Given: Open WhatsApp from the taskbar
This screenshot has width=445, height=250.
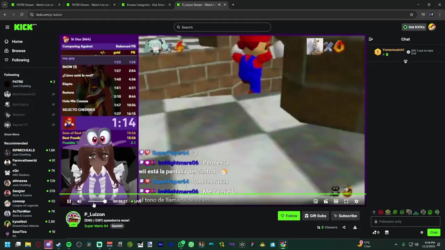Looking at the screenshot, I should [x=181, y=244].
